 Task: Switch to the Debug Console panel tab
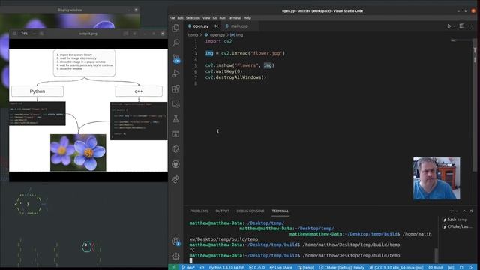[250, 211]
